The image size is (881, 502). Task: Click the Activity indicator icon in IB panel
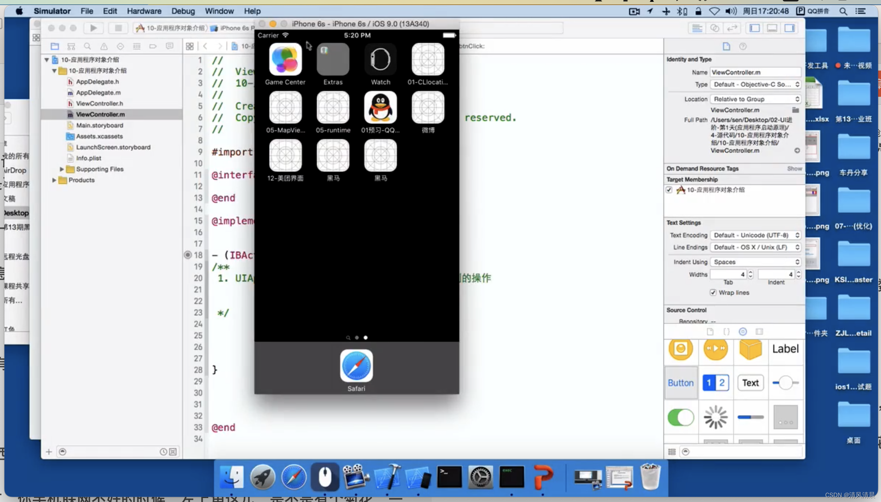click(x=716, y=417)
